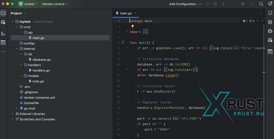Image resolution: width=274 pixels, height=139 pixels.
Task: Click the yellow lightbulb quick-fix icon
Action: (133, 26)
